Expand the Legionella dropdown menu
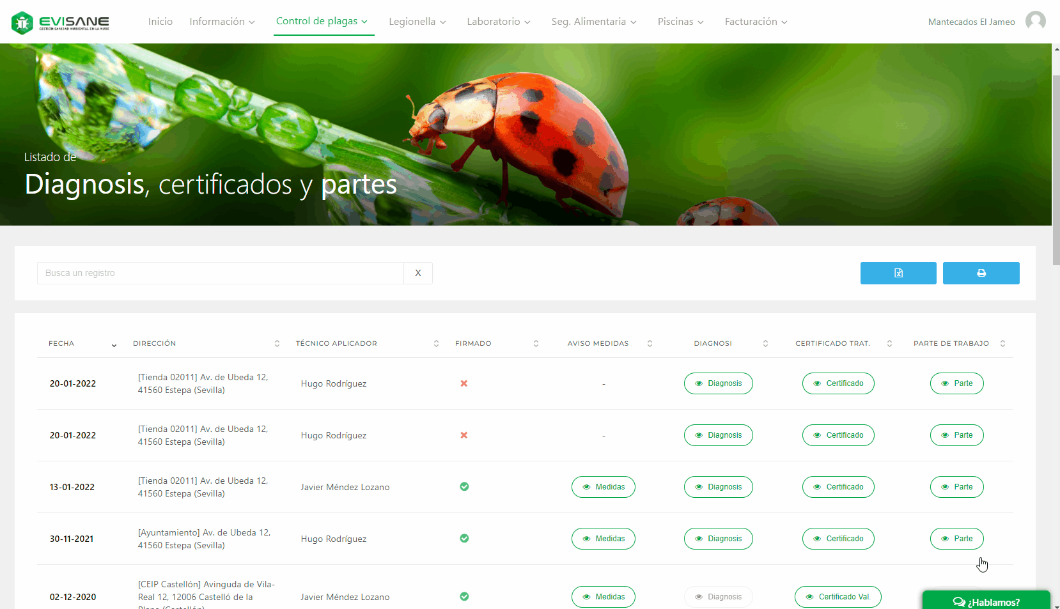1060x609 pixels. [417, 22]
